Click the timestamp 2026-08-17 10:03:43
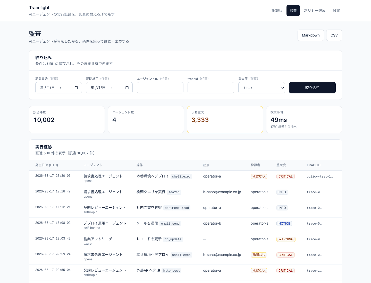The width and height of the screenshot is (371, 283). coord(53,238)
